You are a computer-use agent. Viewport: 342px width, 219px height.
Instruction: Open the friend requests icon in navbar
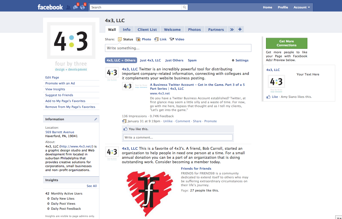point(68,7)
